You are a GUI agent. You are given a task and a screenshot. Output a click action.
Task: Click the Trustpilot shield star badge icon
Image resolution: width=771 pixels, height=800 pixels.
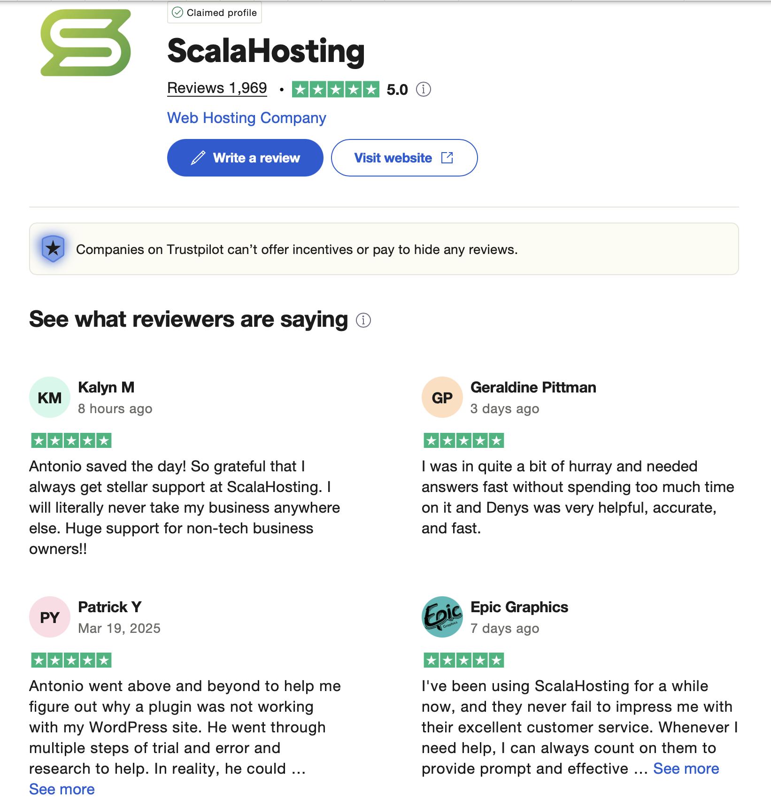tap(53, 248)
